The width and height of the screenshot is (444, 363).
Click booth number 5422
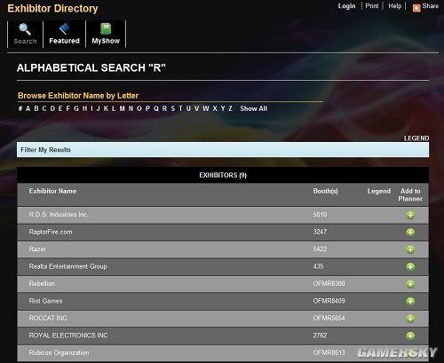(320, 249)
